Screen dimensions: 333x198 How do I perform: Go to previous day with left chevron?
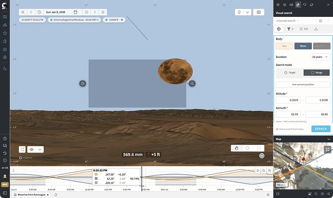click(x=31, y=12)
